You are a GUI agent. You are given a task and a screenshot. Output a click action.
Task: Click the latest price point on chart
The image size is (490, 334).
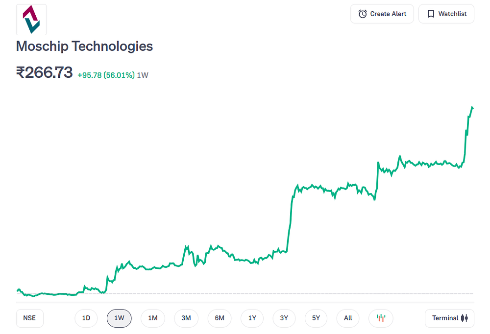pyautogui.click(x=472, y=108)
